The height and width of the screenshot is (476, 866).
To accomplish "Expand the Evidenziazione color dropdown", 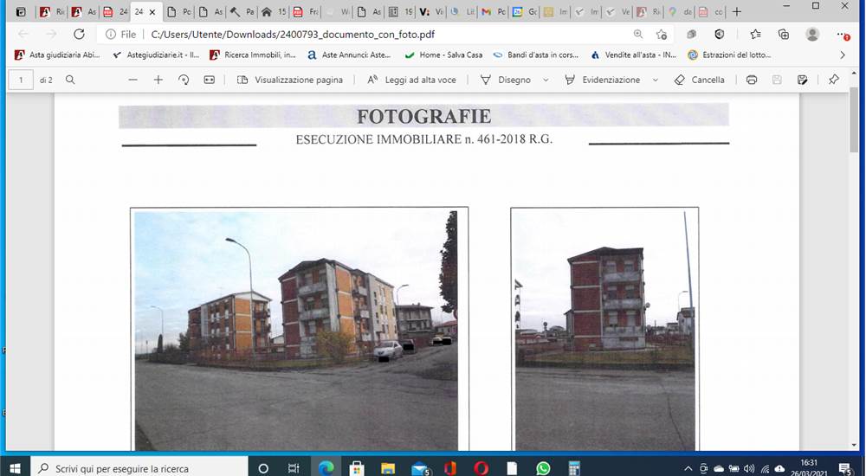I will (x=655, y=80).
